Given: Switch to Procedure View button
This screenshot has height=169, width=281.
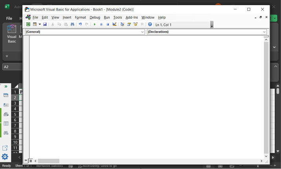Looking at the screenshot, I should pyautogui.click(x=26, y=161).
